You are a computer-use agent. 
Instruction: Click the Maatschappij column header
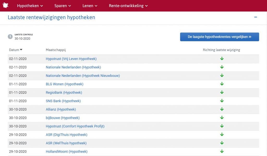click(56, 50)
